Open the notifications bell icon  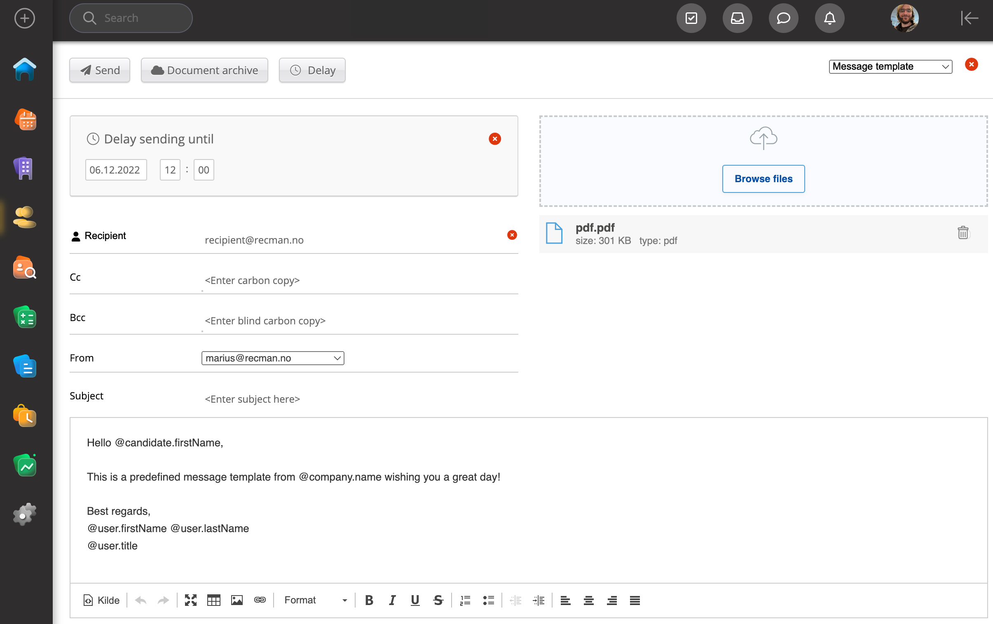click(x=829, y=18)
